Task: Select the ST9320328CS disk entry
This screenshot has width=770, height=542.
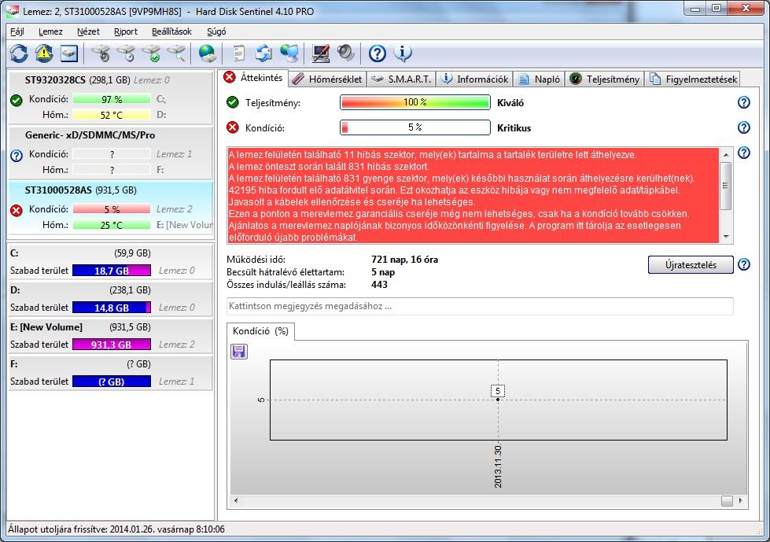Action: click(x=110, y=98)
